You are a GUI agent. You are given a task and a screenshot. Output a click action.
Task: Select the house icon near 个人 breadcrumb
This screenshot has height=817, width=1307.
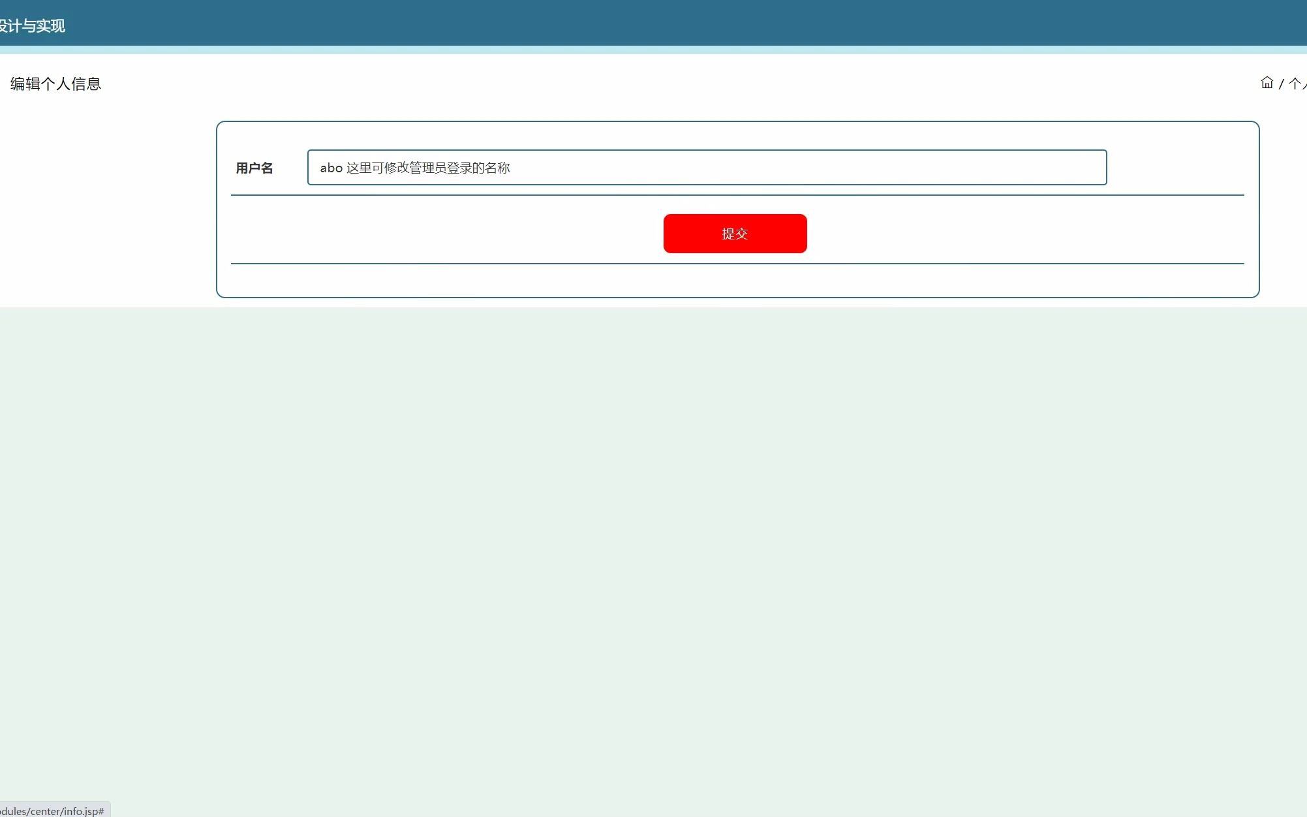pos(1267,83)
